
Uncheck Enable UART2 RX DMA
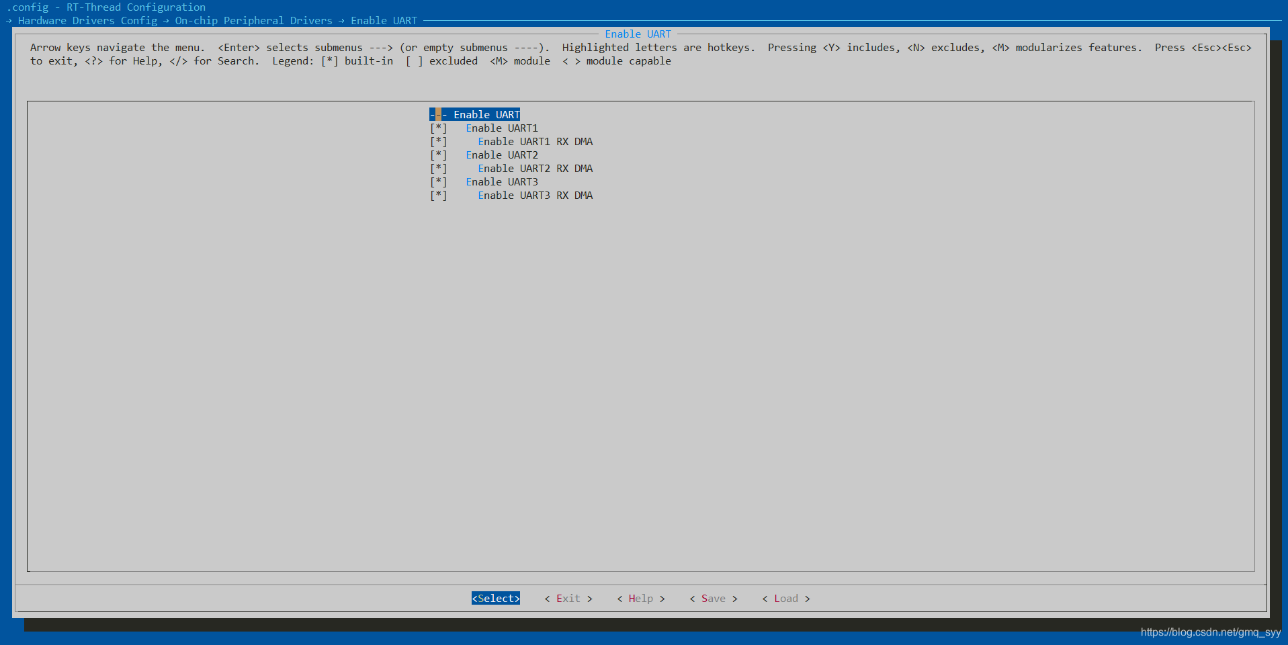pyautogui.click(x=438, y=168)
